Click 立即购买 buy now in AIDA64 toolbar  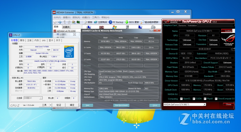click(x=101, y=22)
